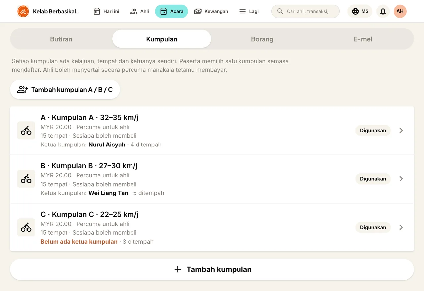This screenshot has height=291, width=424.
Task: Click the bottom Tambah kumpulan button
Action: [212, 269]
